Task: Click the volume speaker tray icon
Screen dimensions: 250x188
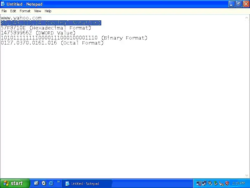Action: tap(210, 183)
